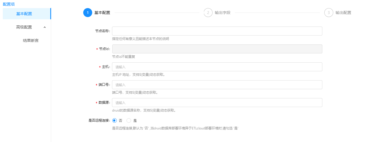Open 结果断言 under 高级配置
This screenshot has width=369, height=142.
(31, 41)
